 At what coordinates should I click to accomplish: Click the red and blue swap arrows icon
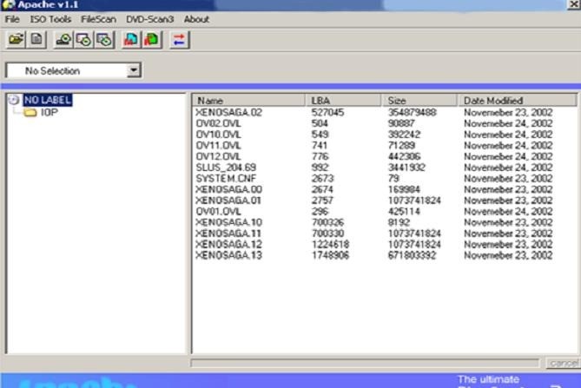[x=180, y=40]
